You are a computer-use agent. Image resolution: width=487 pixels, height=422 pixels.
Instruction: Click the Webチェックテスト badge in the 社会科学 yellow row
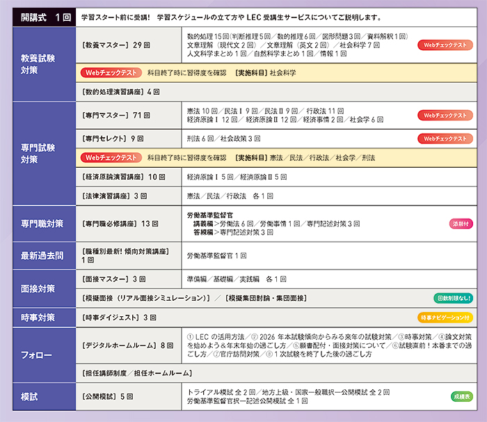pyautogui.click(x=111, y=72)
